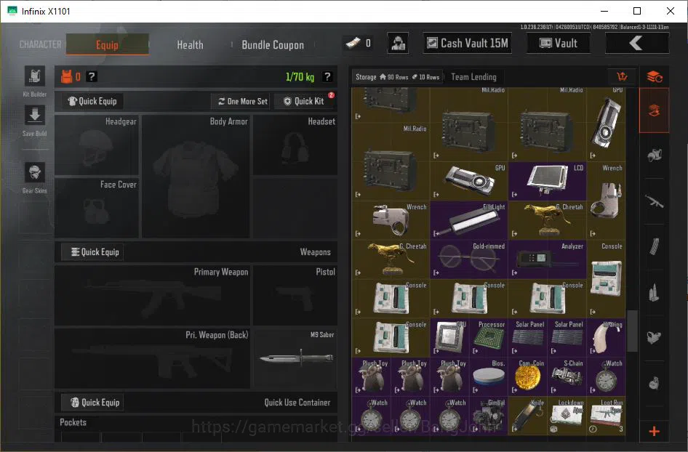Select the Pistol slot

point(295,295)
